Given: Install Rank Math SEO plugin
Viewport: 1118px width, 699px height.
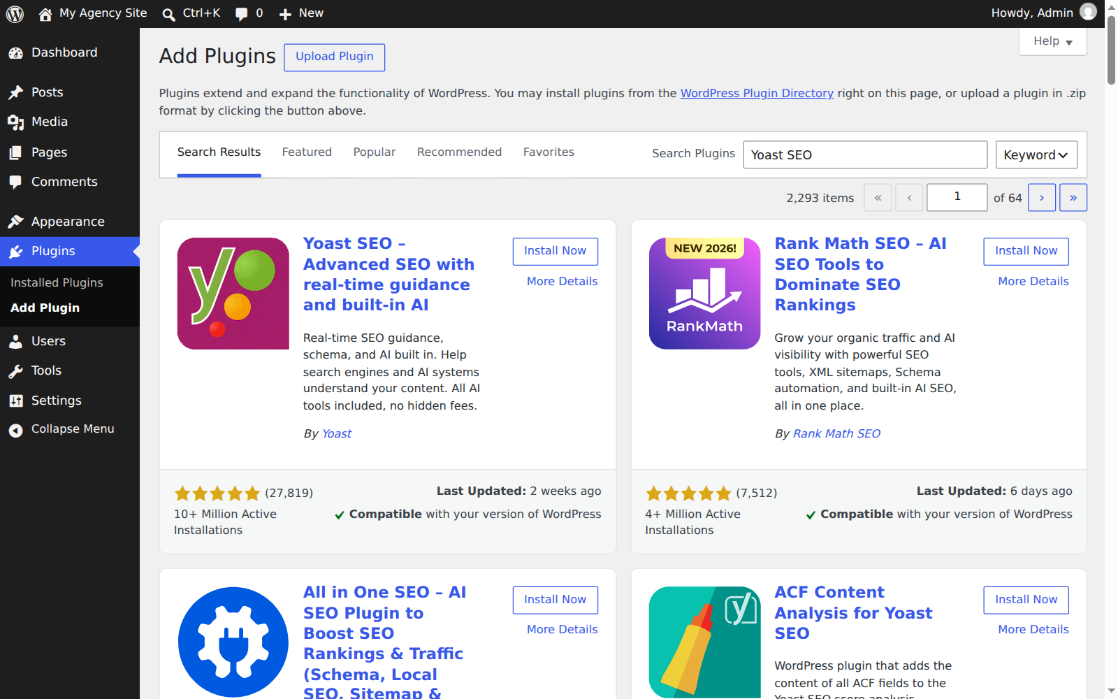Looking at the screenshot, I should click(x=1026, y=252).
